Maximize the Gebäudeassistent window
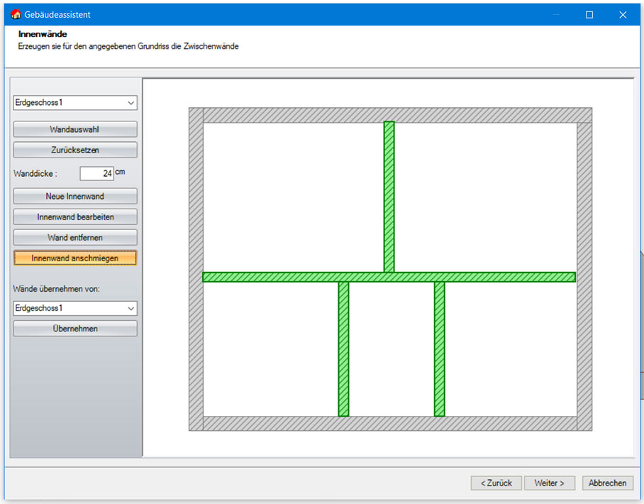The width and height of the screenshot is (644, 504). point(589,15)
